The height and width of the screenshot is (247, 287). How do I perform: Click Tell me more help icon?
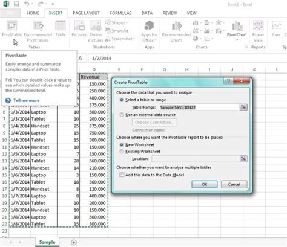[x=8, y=100]
